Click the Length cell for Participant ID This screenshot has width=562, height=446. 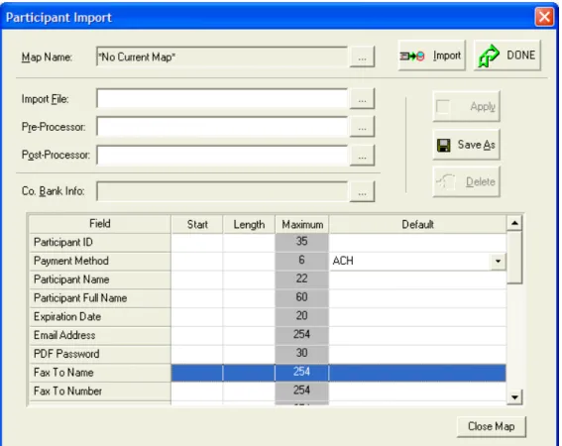pos(249,243)
